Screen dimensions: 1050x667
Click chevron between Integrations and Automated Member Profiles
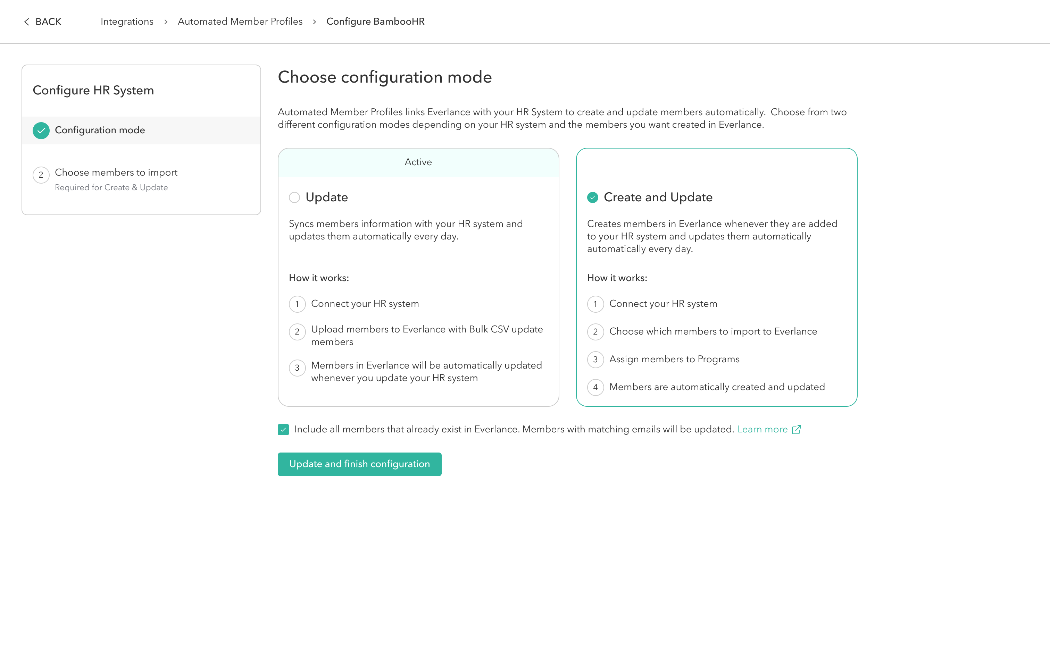(x=166, y=22)
